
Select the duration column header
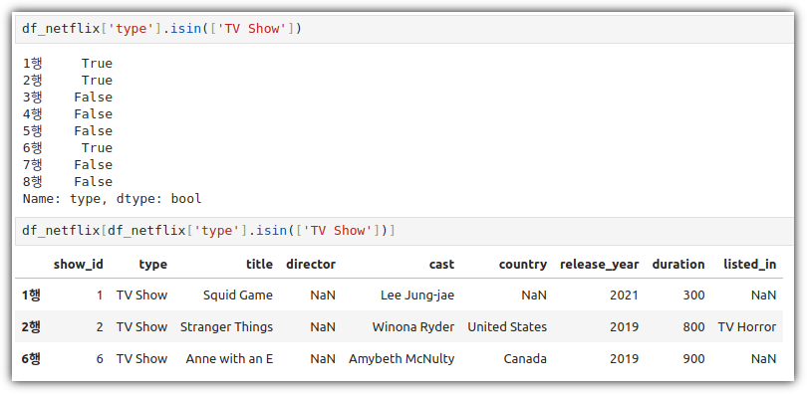[678, 265]
